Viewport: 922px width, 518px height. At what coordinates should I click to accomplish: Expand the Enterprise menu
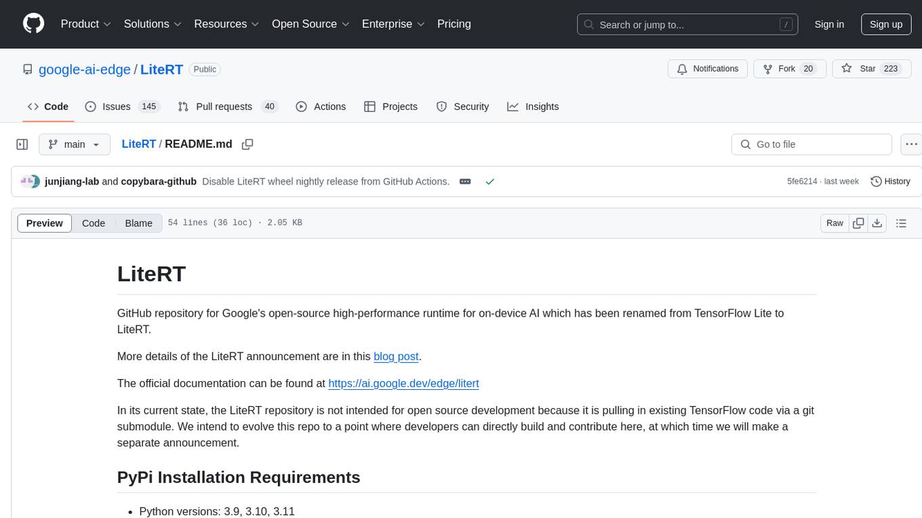393,24
